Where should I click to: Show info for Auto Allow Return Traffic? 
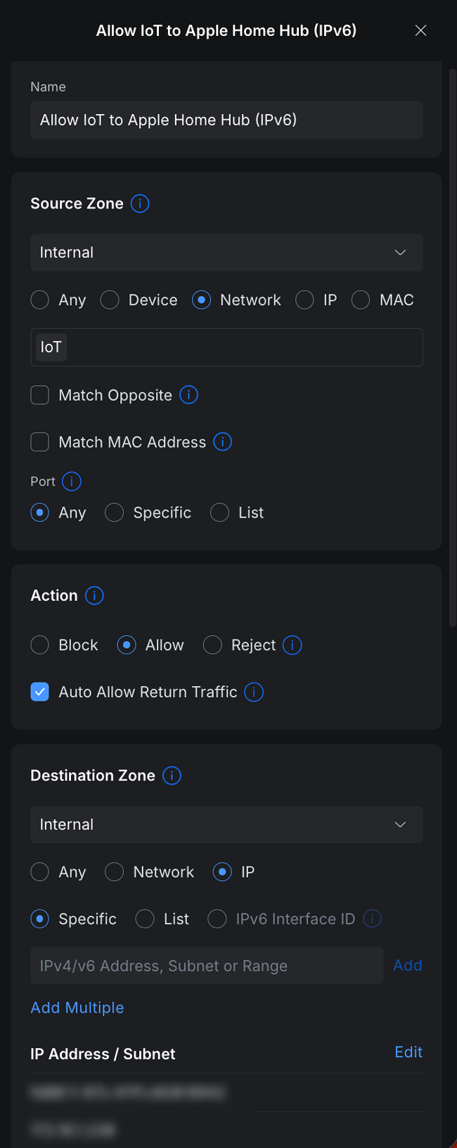[x=254, y=692]
